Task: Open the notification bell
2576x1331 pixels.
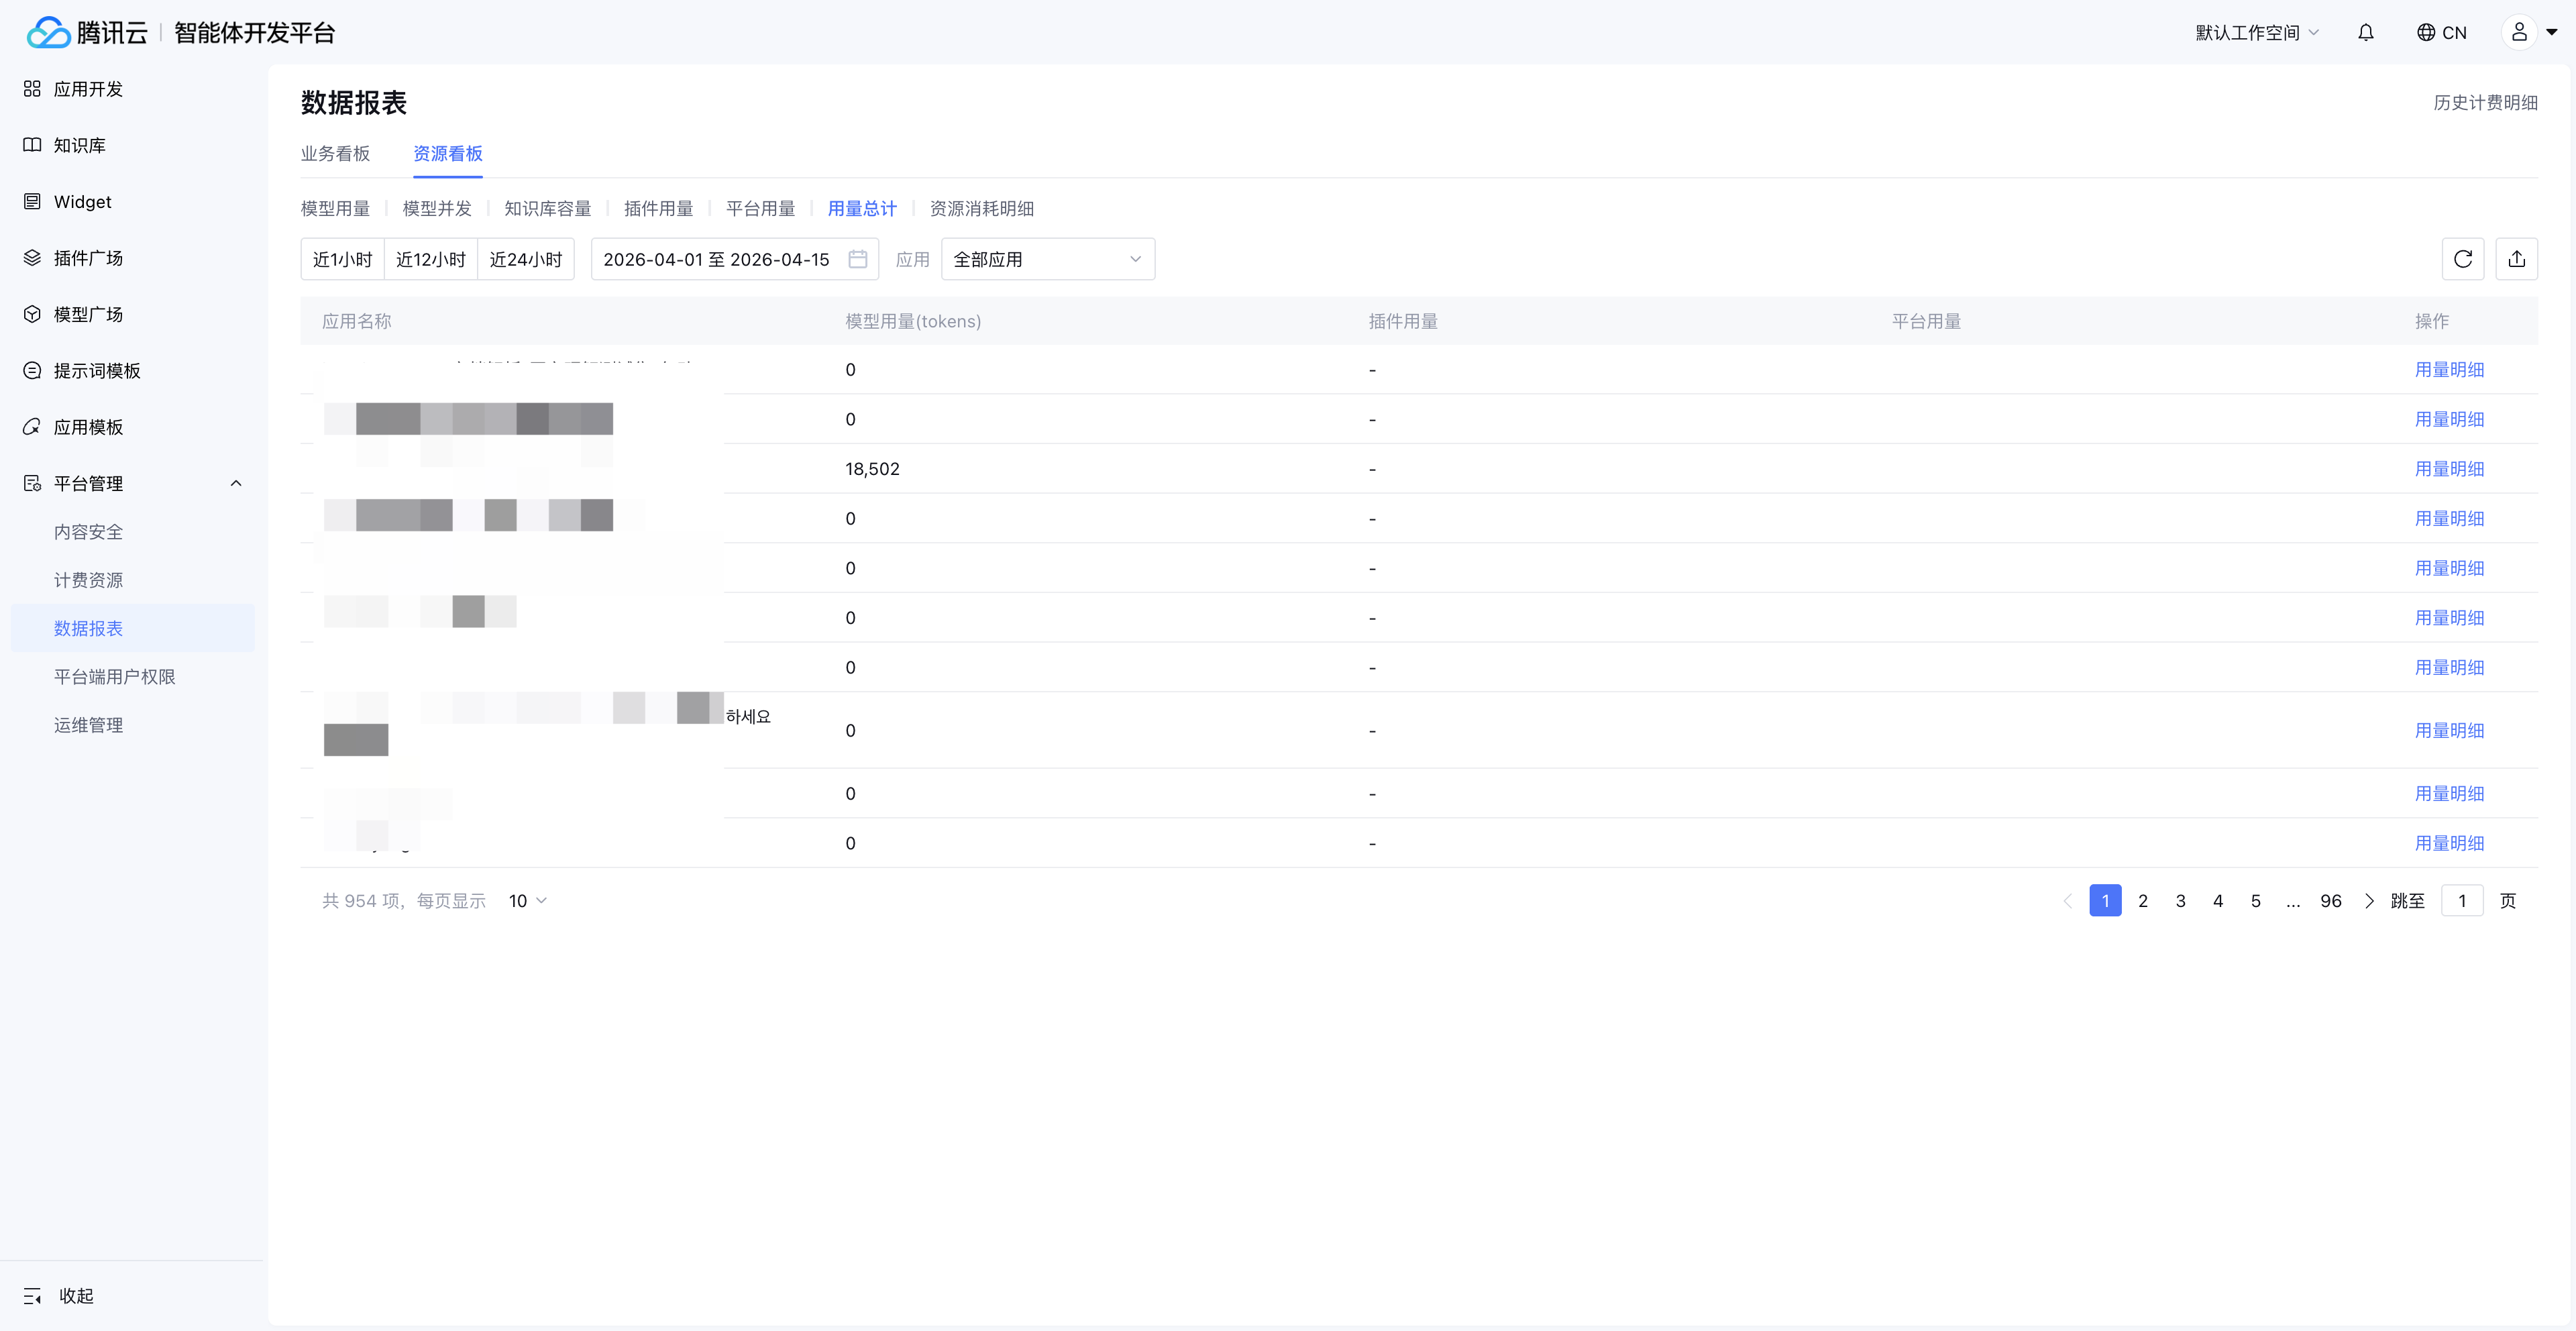Action: click(2365, 32)
